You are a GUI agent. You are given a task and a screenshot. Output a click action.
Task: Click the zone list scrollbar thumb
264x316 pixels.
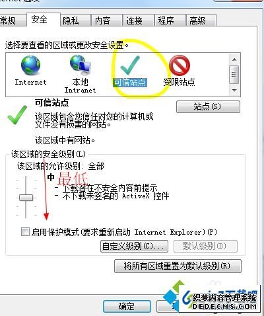(234, 75)
